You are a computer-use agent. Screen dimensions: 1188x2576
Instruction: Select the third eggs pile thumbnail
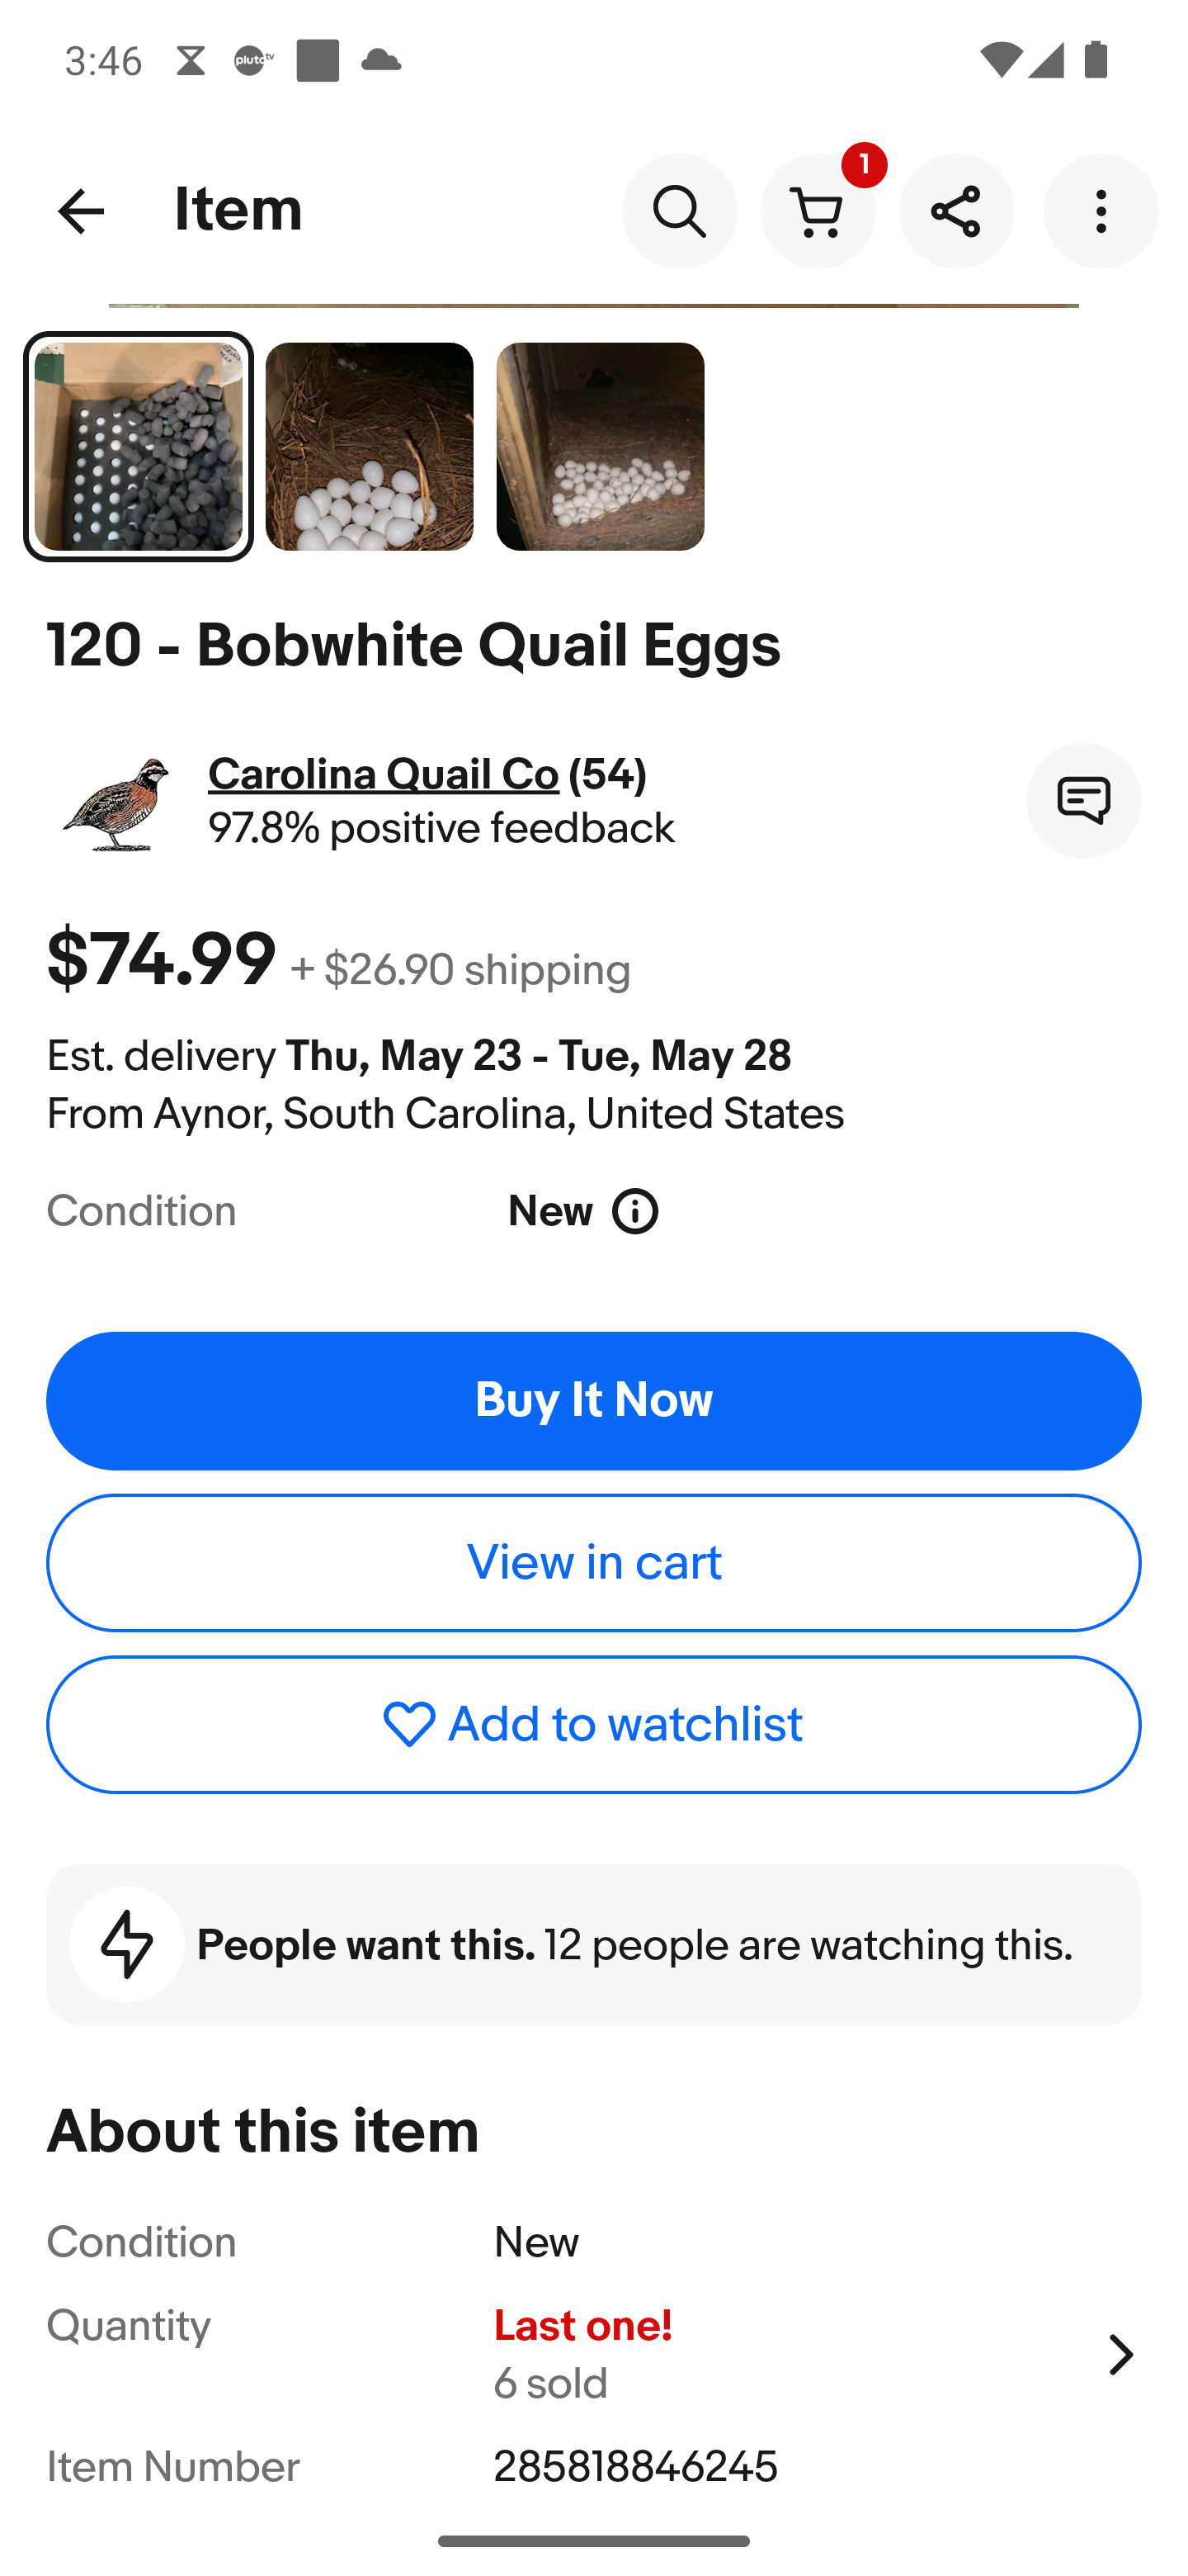click(x=600, y=447)
